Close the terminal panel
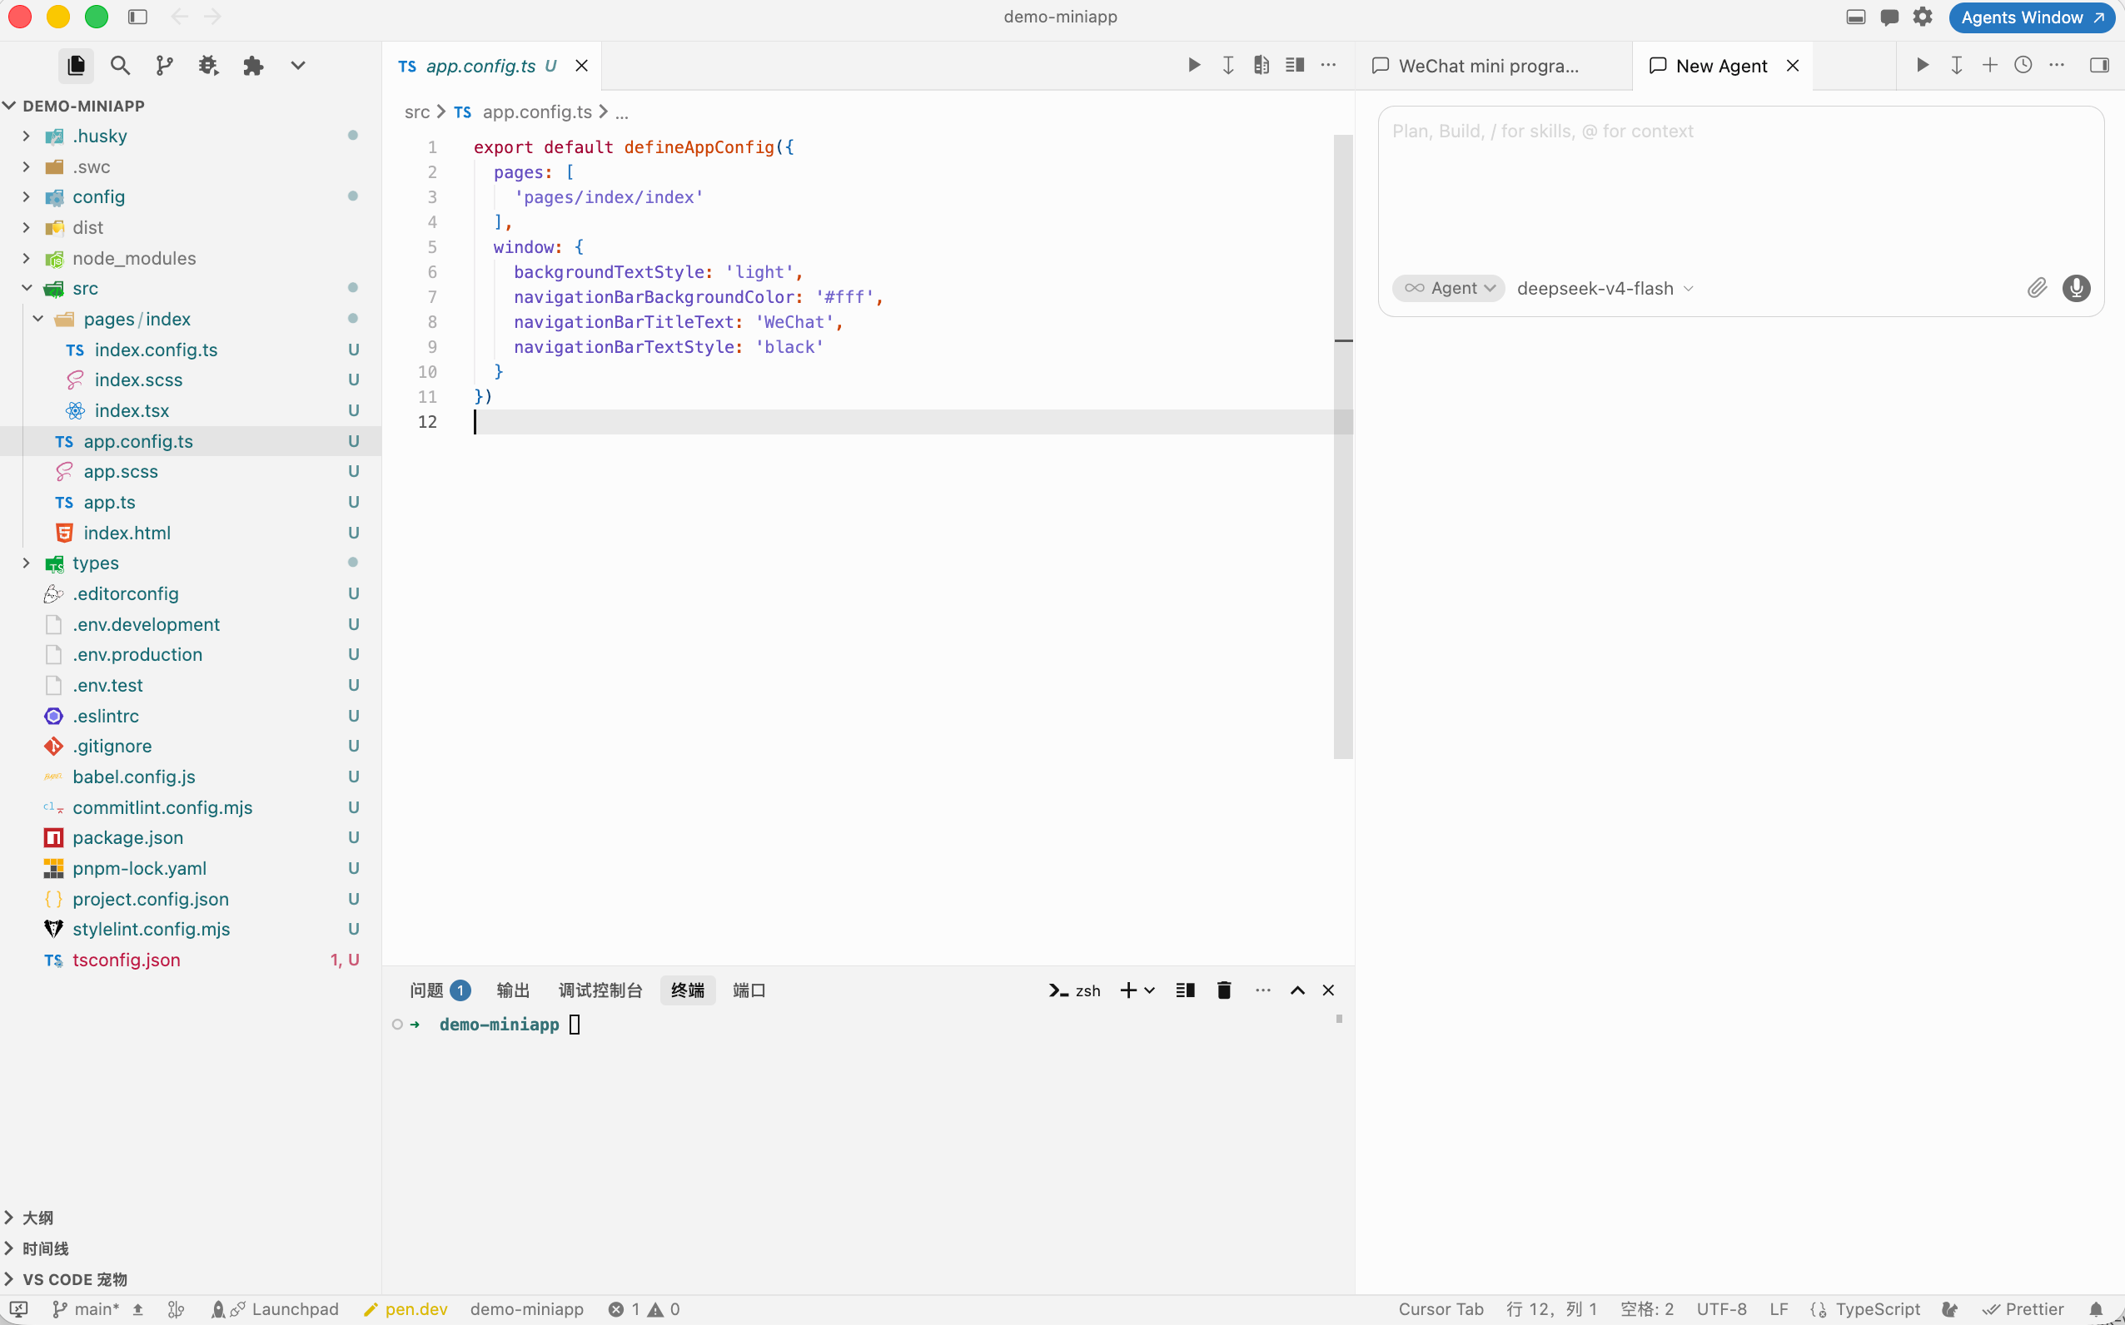Screen dimensions: 2125x1325 pyautogui.click(x=1328, y=990)
